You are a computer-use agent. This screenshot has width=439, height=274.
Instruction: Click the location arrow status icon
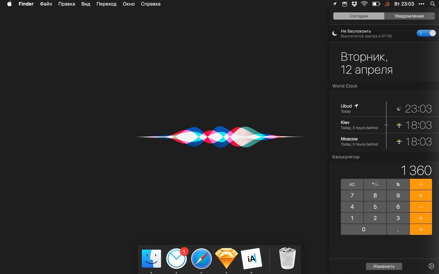click(x=335, y=4)
